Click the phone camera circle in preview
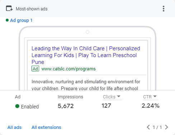This screenshot has height=135, width=175. (x=87, y=32)
